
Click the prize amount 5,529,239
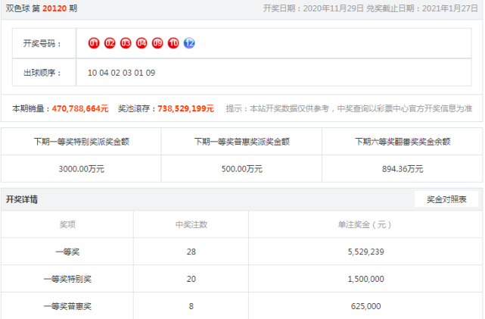point(366,252)
